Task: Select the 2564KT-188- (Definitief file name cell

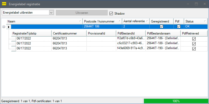Action: (163, 44)
